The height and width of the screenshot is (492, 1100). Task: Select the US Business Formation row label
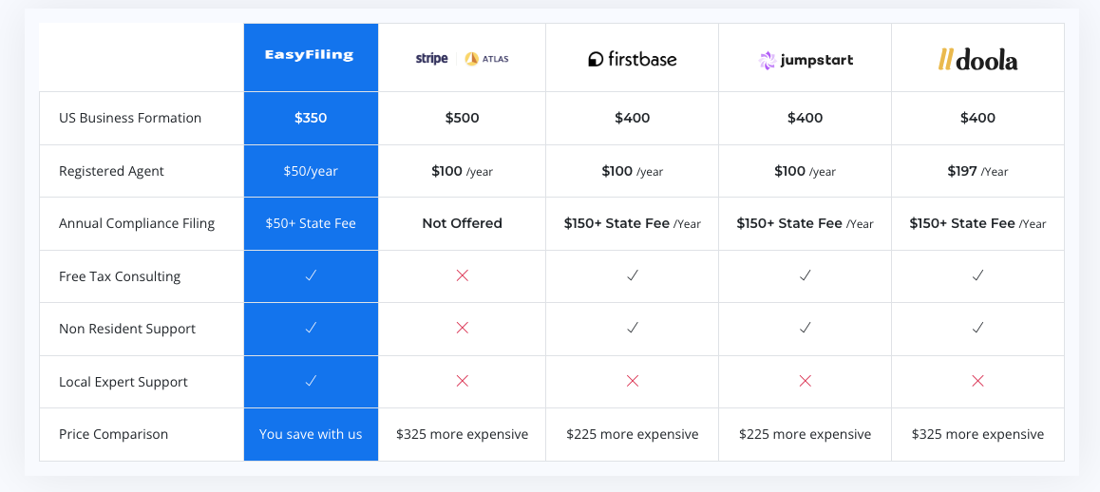click(130, 118)
